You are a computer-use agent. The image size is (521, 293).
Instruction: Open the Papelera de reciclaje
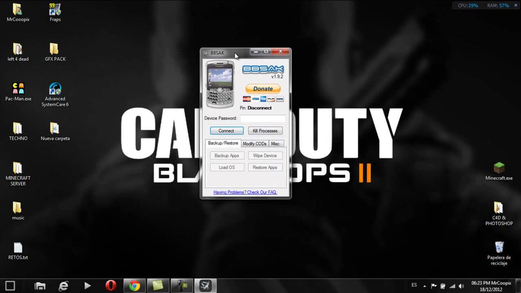click(x=499, y=253)
